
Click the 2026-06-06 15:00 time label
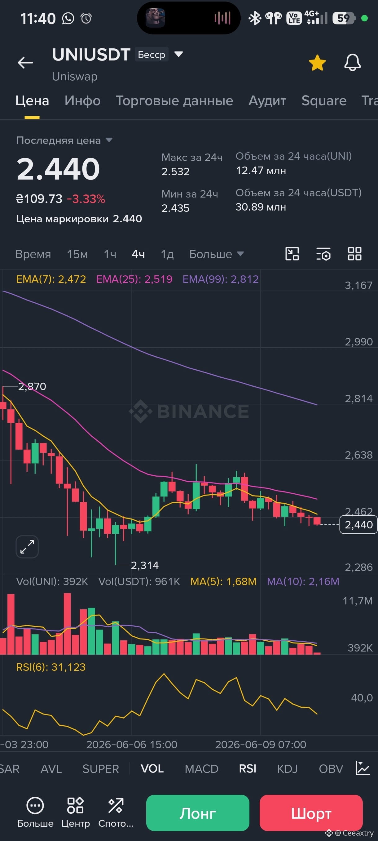[x=132, y=745]
